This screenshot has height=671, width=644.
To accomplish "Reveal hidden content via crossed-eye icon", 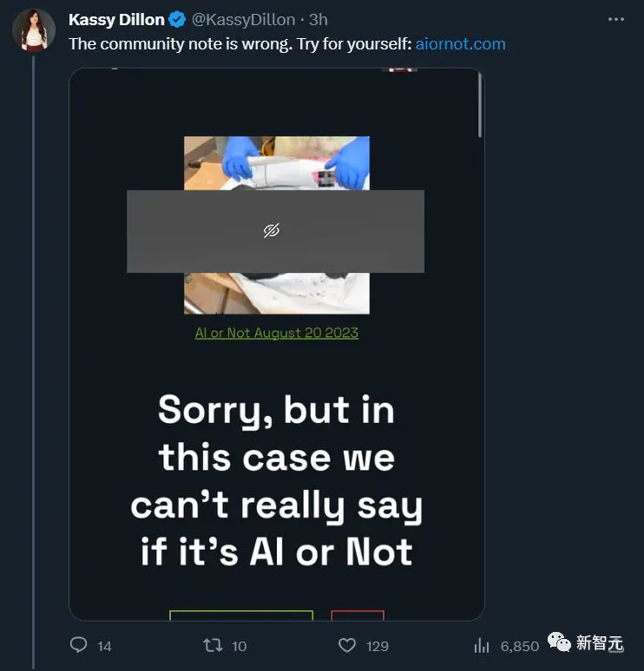I will point(272,231).
